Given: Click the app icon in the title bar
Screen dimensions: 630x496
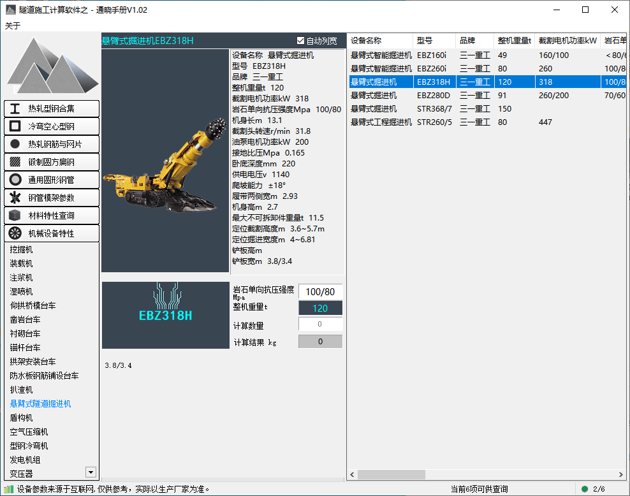Looking at the screenshot, I should tap(11, 10).
